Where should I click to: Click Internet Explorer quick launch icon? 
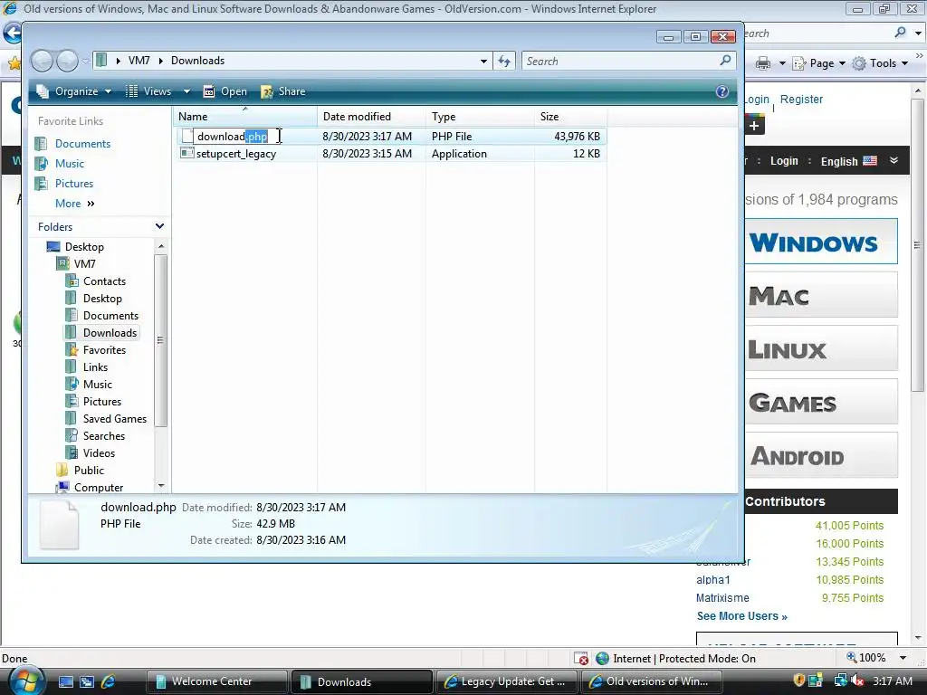pyautogui.click(x=108, y=681)
